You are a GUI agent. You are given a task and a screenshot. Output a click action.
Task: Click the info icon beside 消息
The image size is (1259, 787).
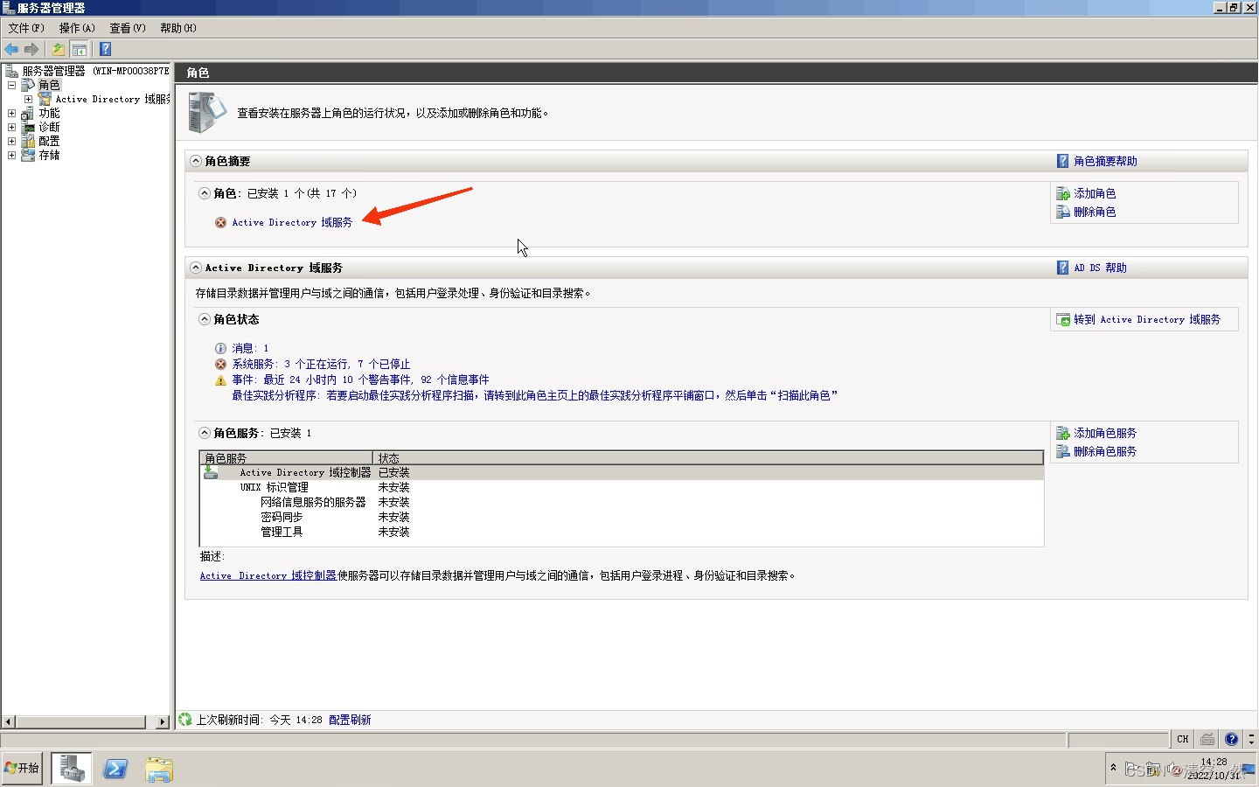220,348
